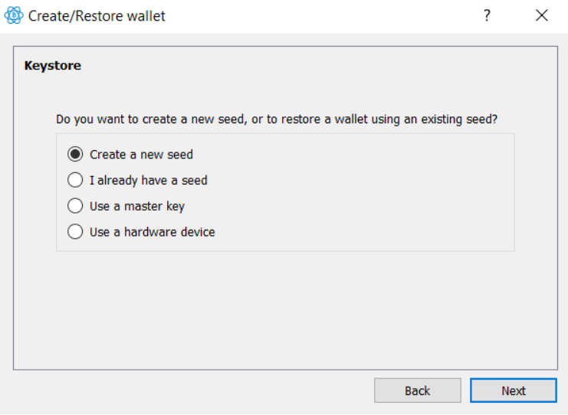The height and width of the screenshot is (415, 568).
Task: Click the empty space left of the Back button
Action: coord(192,390)
